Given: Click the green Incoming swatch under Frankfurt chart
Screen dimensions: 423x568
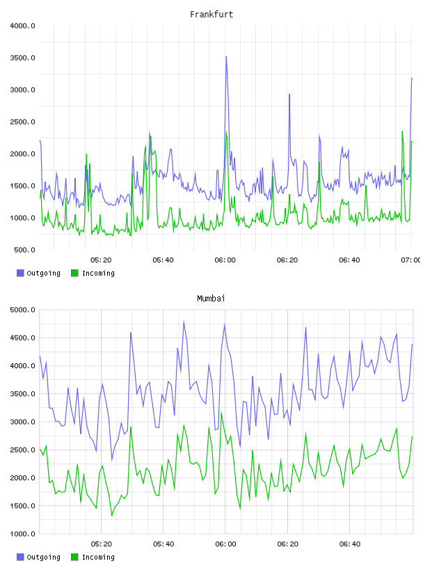Looking at the screenshot, I should (x=74, y=273).
